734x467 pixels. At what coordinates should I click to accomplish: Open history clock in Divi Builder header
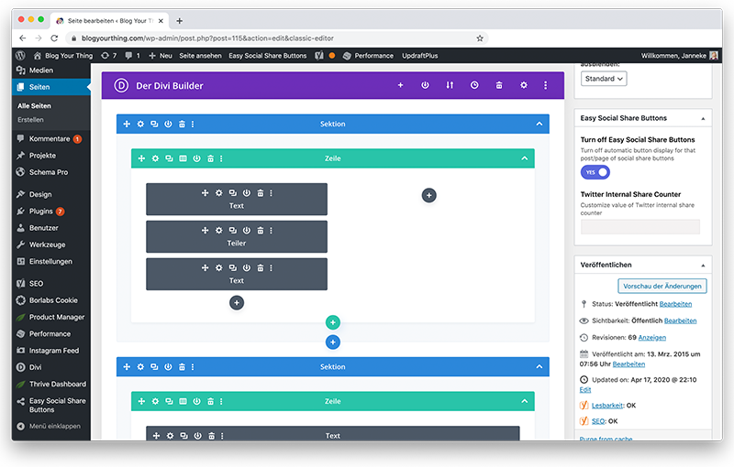474,85
